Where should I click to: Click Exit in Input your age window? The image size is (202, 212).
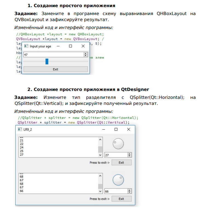coord(56,69)
